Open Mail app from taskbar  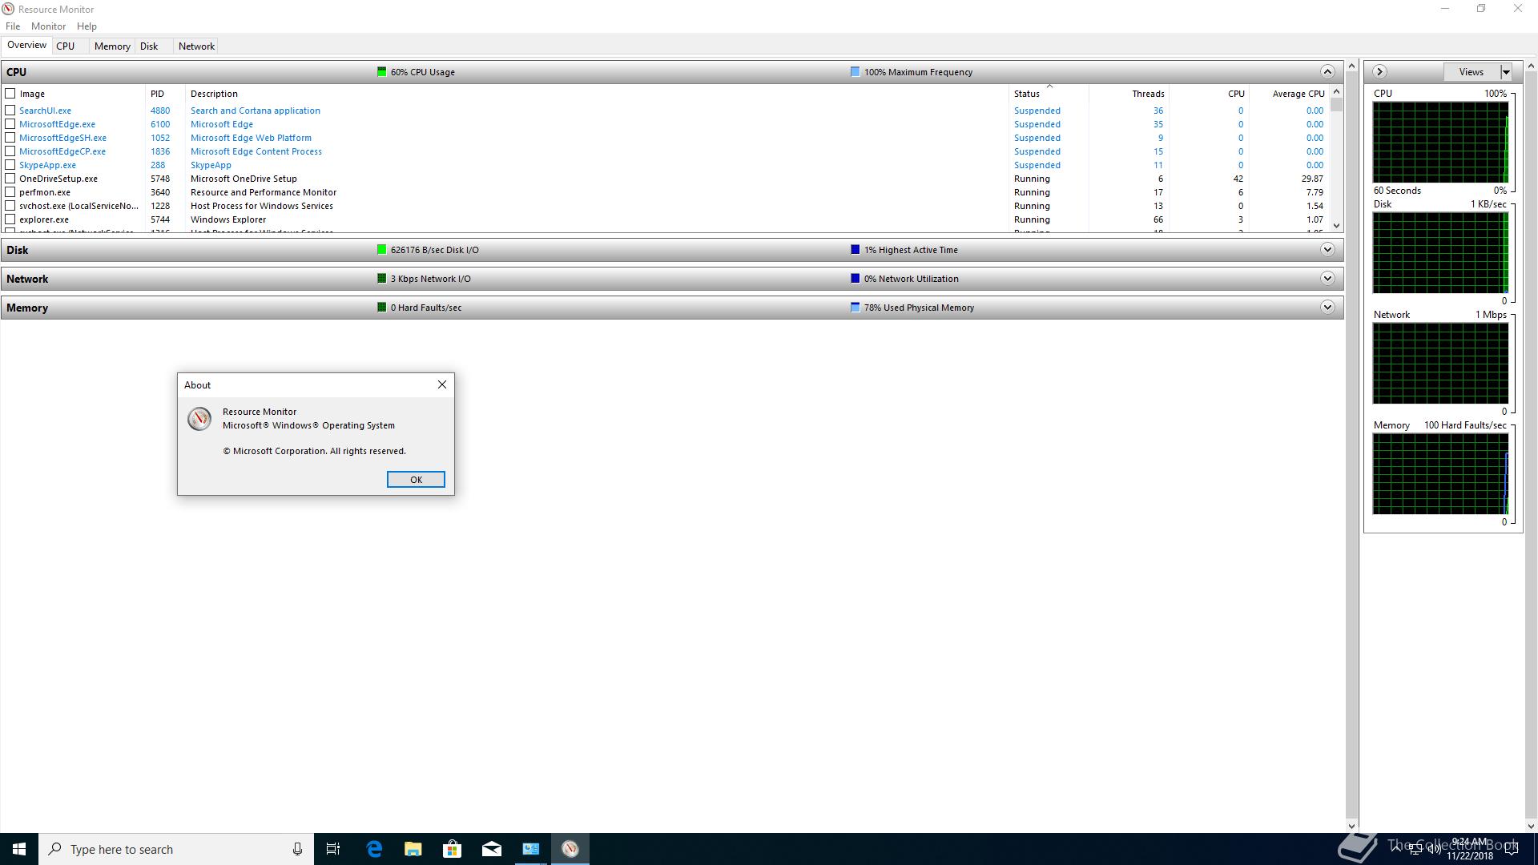coord(492,849)
